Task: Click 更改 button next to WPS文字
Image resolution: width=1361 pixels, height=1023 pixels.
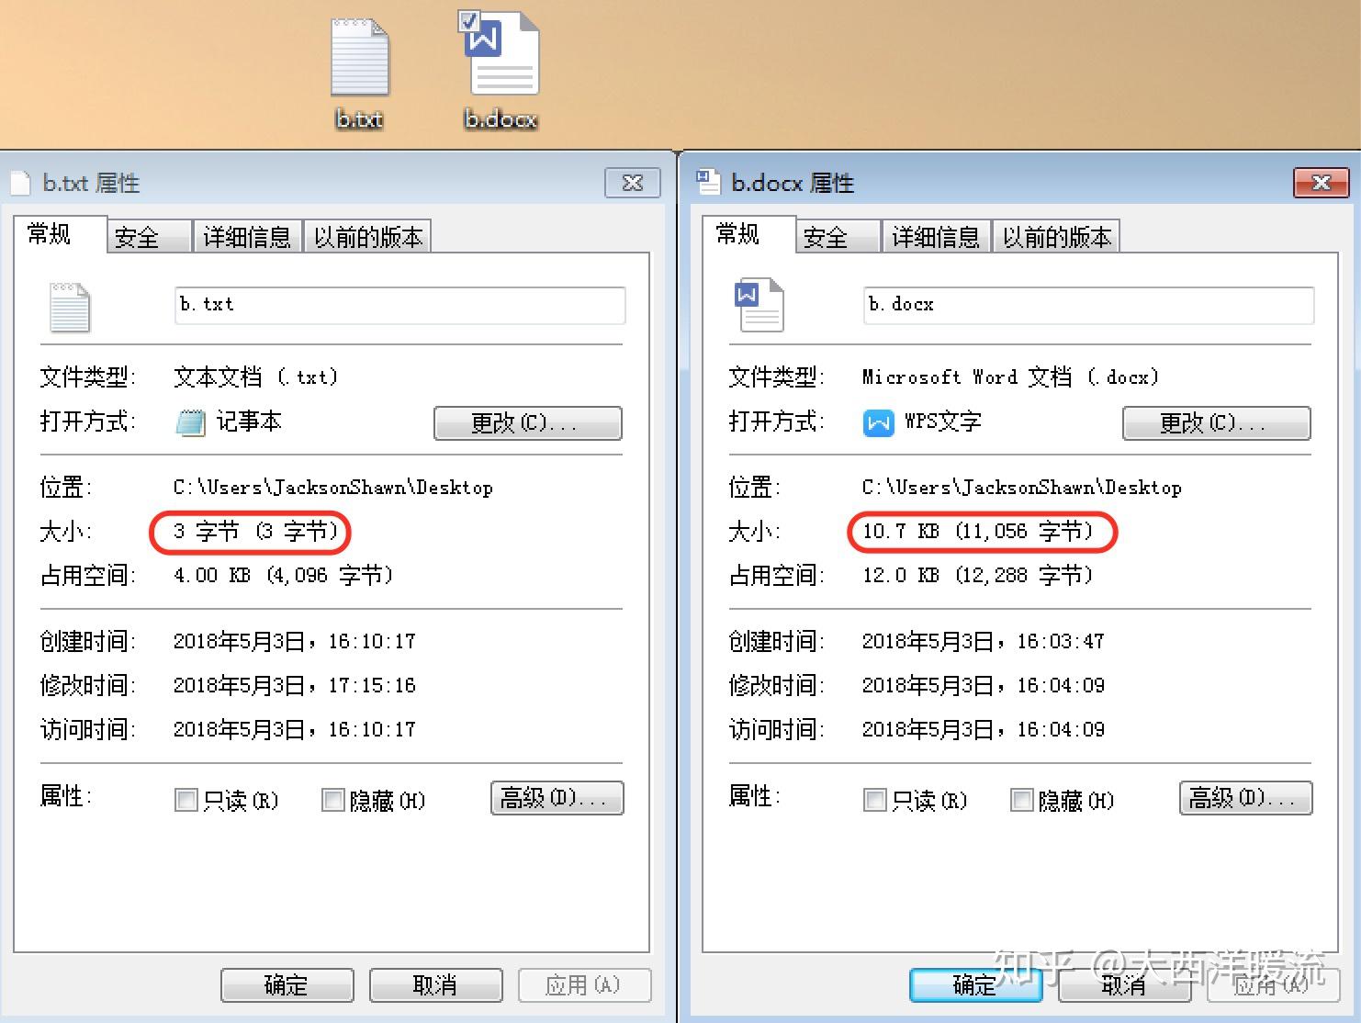Action: (1217, 422)
